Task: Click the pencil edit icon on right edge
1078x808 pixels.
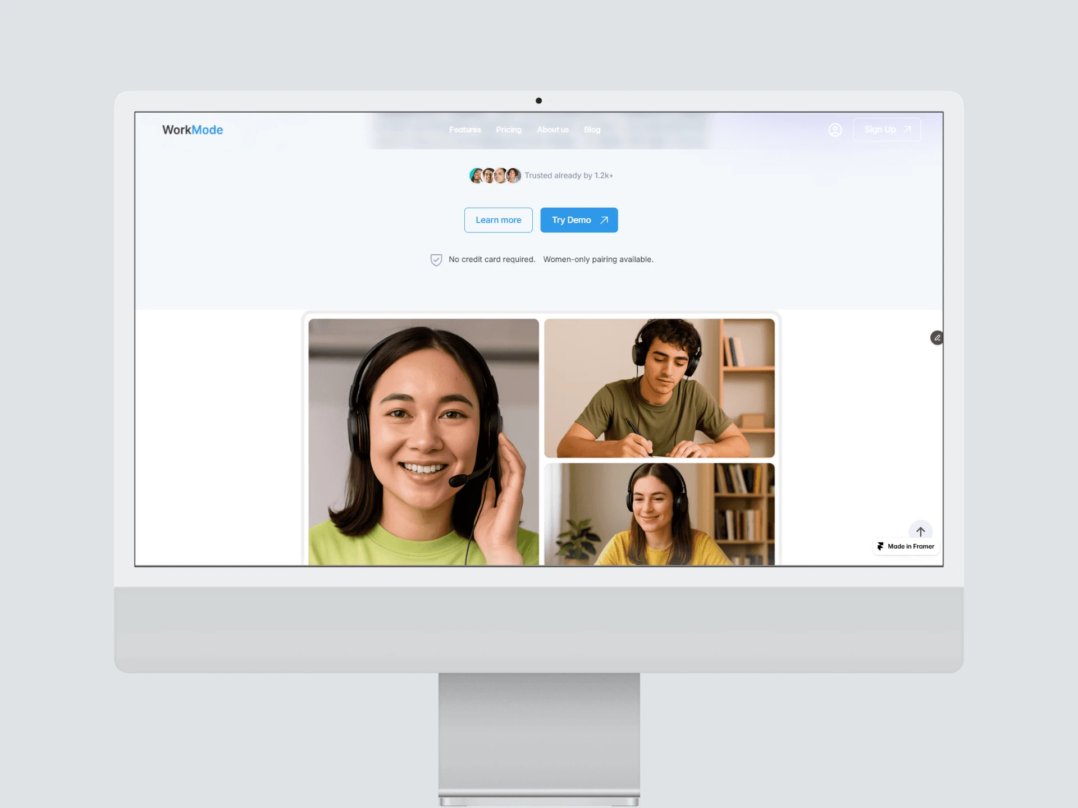Action: pyautogui.click(x=937, y=338)
